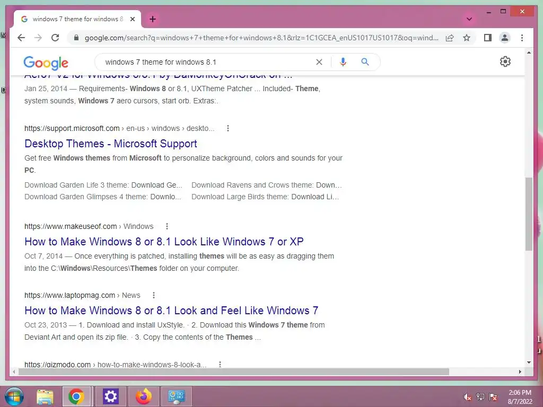The image size is (543, 407).
Task: Open the Chrome three-dot menu
Action: (522, 38)
